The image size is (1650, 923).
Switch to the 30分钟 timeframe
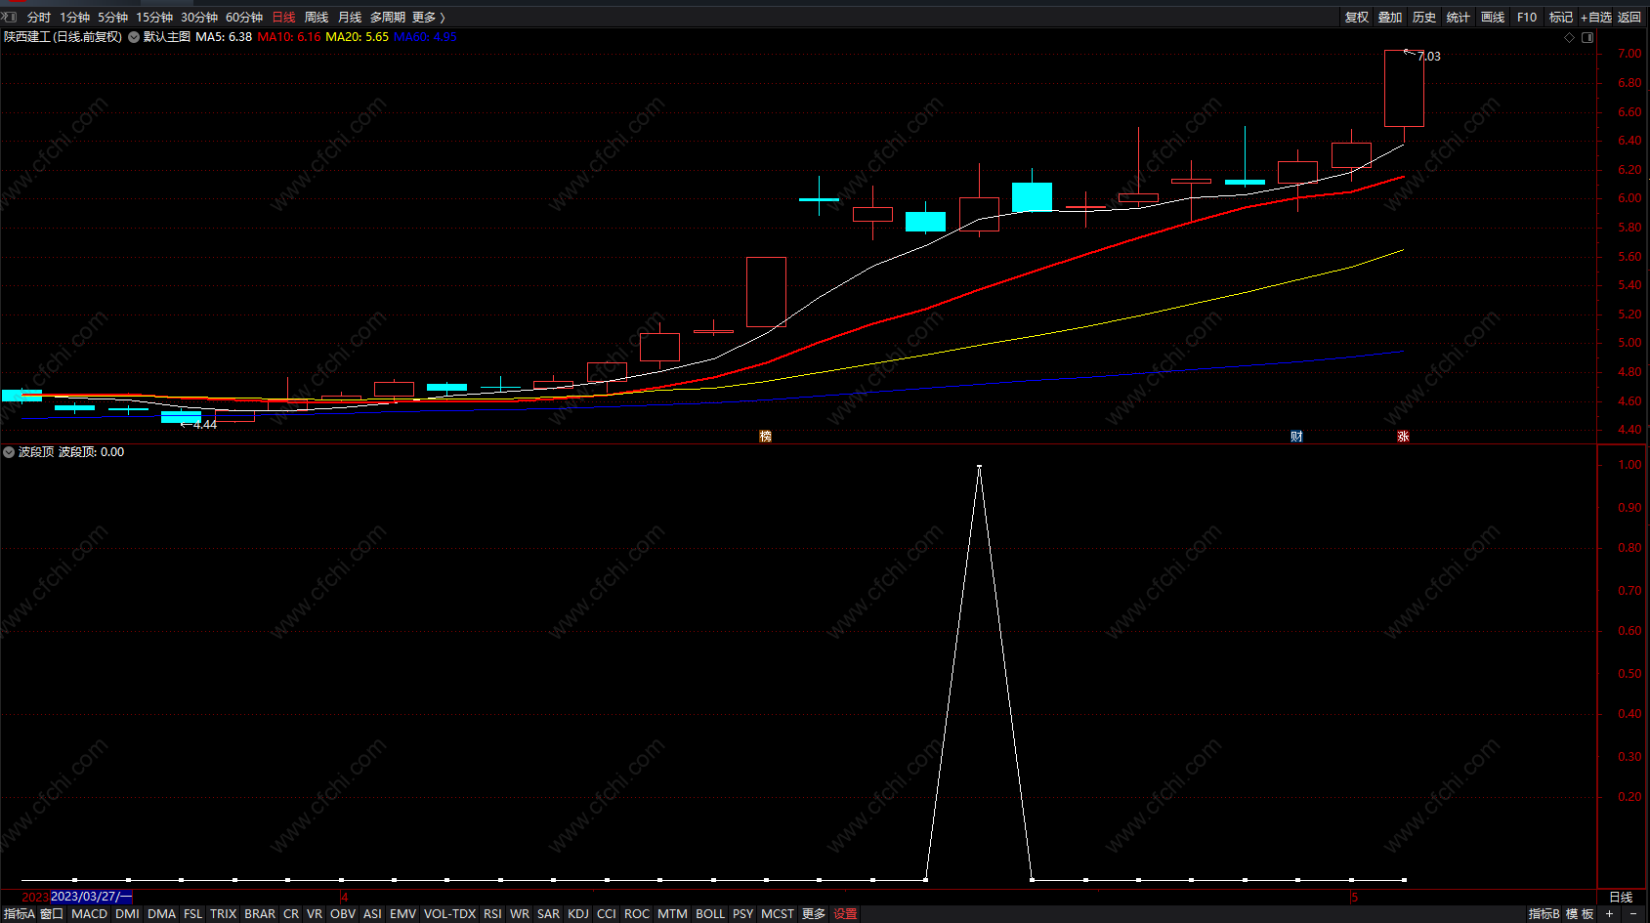coord(199,17)
